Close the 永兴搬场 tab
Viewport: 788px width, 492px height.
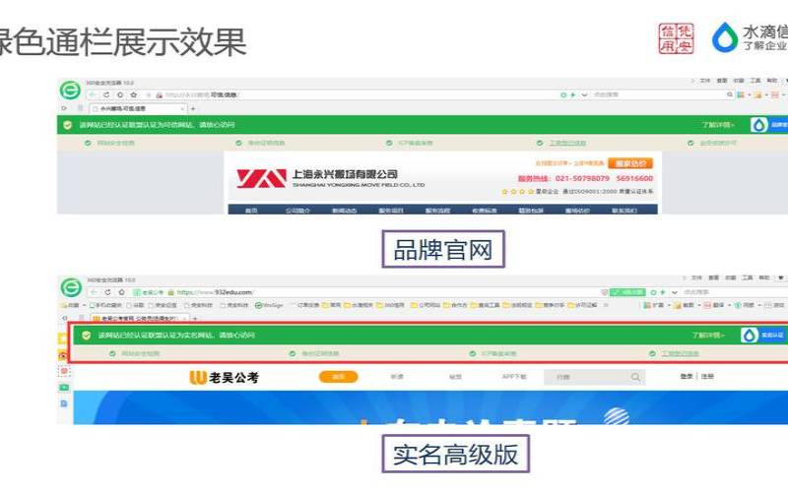182,108
